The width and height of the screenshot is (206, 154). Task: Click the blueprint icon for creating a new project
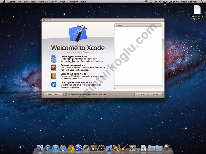tap(54, 59)
